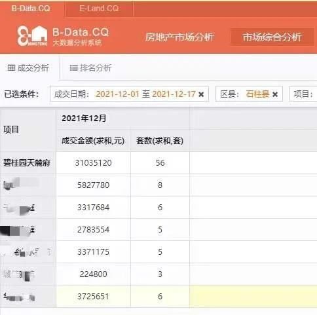Click the units cell 8
Image resolution: width=317 pixels, height=315 pixels.
coord(160,185)
